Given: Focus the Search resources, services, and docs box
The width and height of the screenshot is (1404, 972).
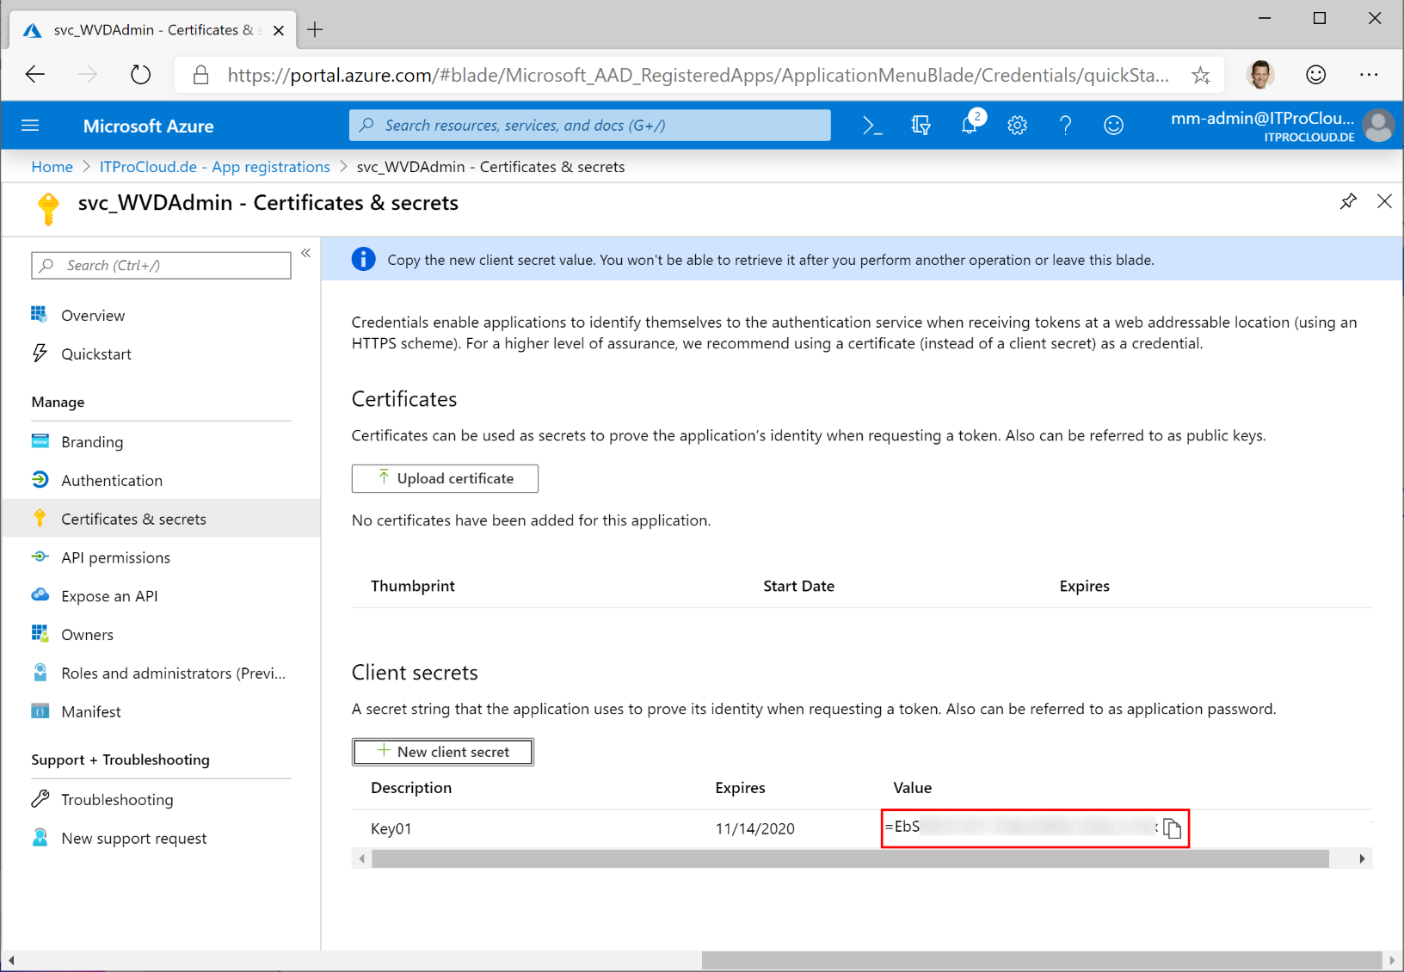Looking at the screenshot, I should (x=590, y=126).
